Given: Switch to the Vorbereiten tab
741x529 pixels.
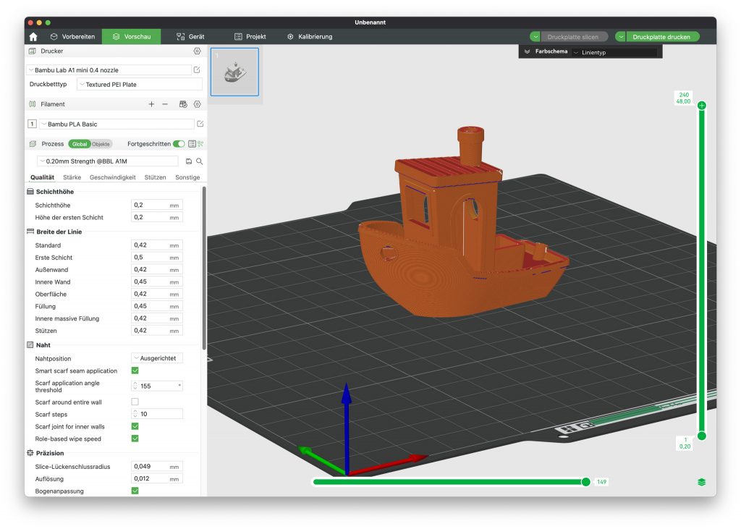Looking at the screenshot, I should click(72, 36).
